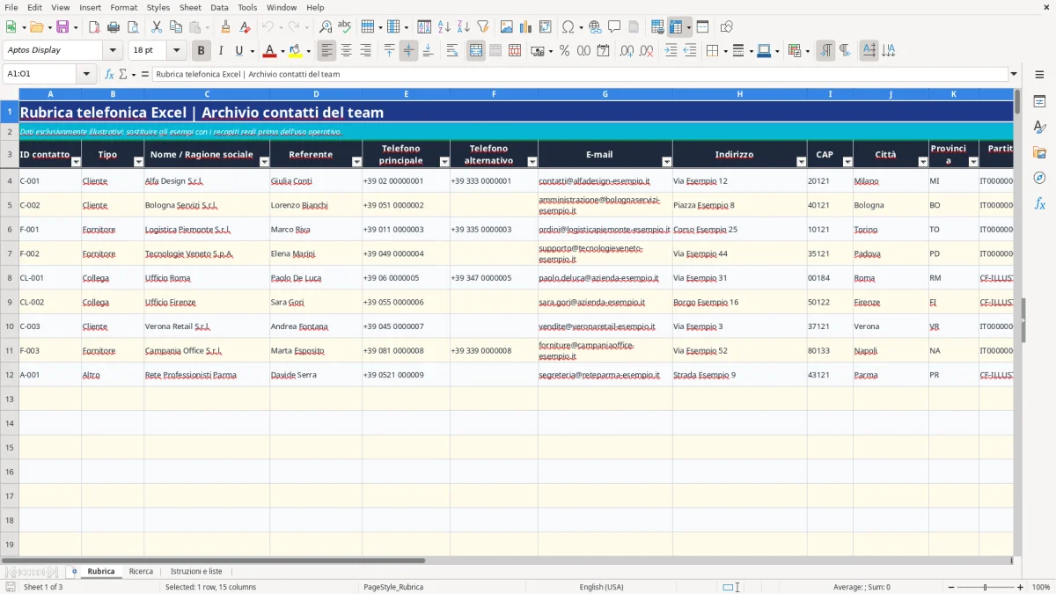This screenshot has width=1056, height=594.
Task: Switch to the Ricerca sheet tab
Action: point(141,571)
